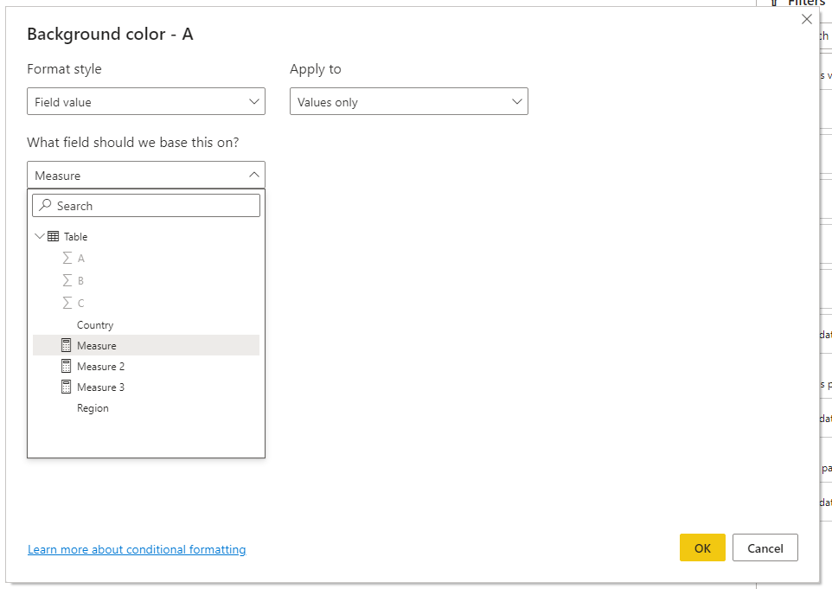Viewport: 832px width, 589px height.
Task: Open the Apply to dropdown
Action: (x=408, y=101)
